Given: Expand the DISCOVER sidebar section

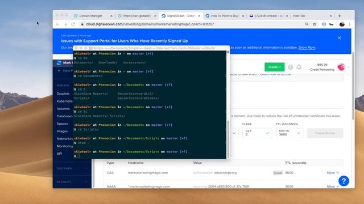Looking at the screenshot, I should [x=72, y=168].
